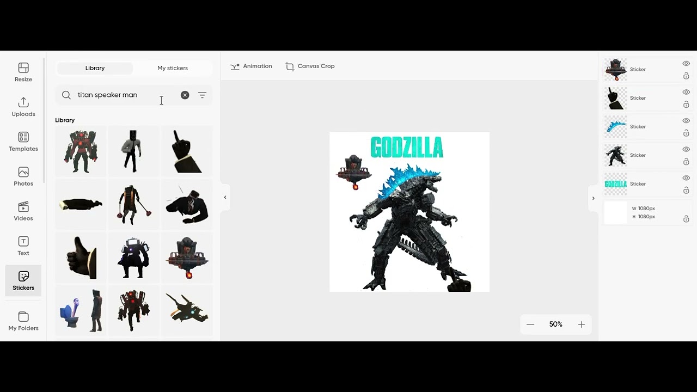Open the Resize tool in sidebar
697x392 pixels.
pos(23,72)
